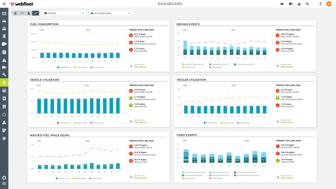Switch to the driver person dashboard view
Image resolution: width=336 pixels, height=189 pixels.
tap(29, 13)
